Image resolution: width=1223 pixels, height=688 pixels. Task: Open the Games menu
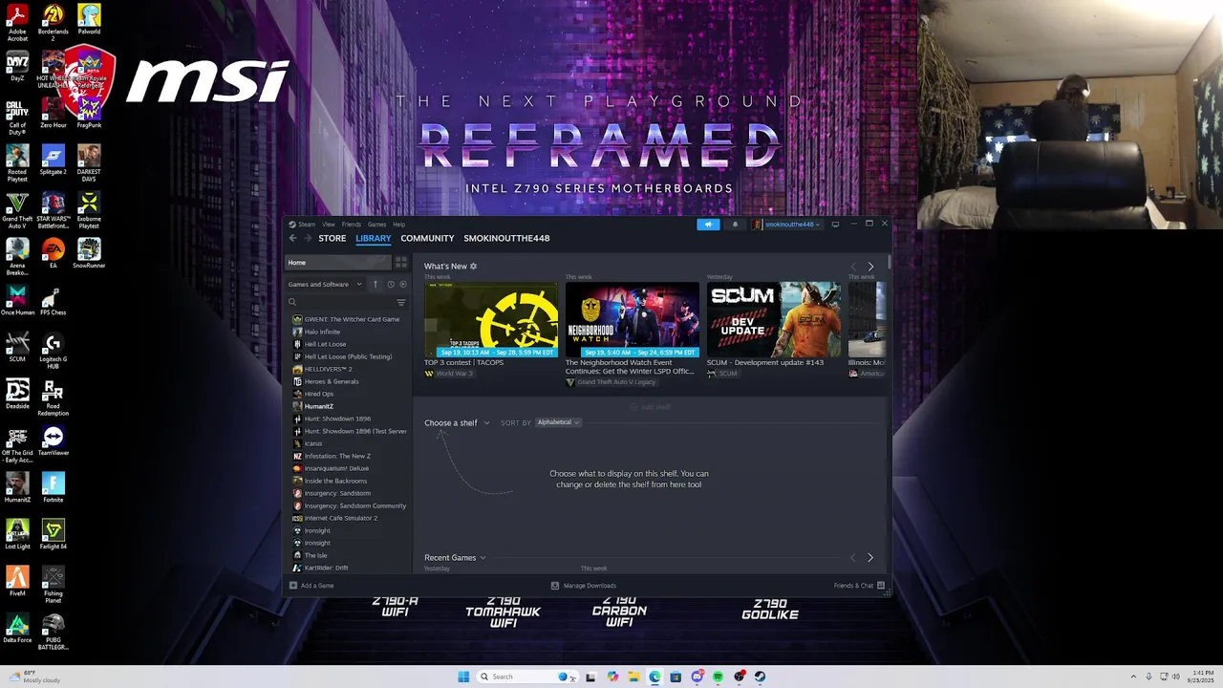[377, 225]
